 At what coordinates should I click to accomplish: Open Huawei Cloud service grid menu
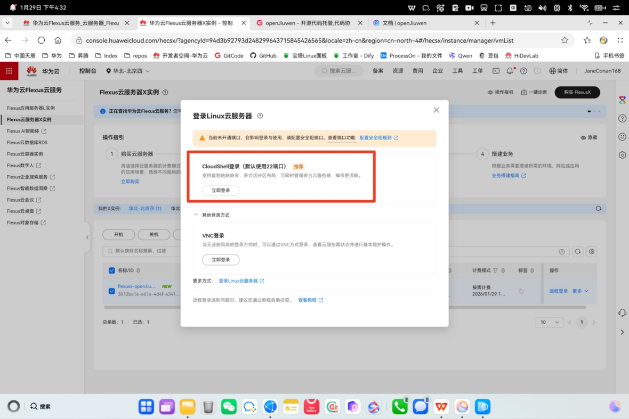point(9,71)
